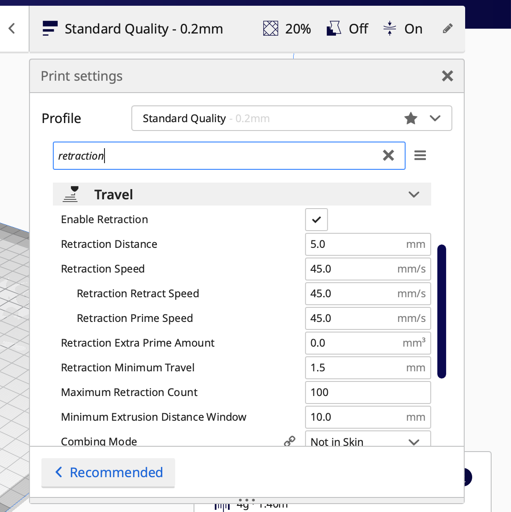
Task: Open the settings visibility hamburger menu
Action: [x=420, y=155]
